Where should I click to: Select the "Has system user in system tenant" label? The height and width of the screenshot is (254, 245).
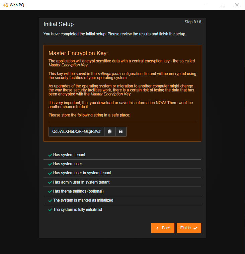[82, 173]
